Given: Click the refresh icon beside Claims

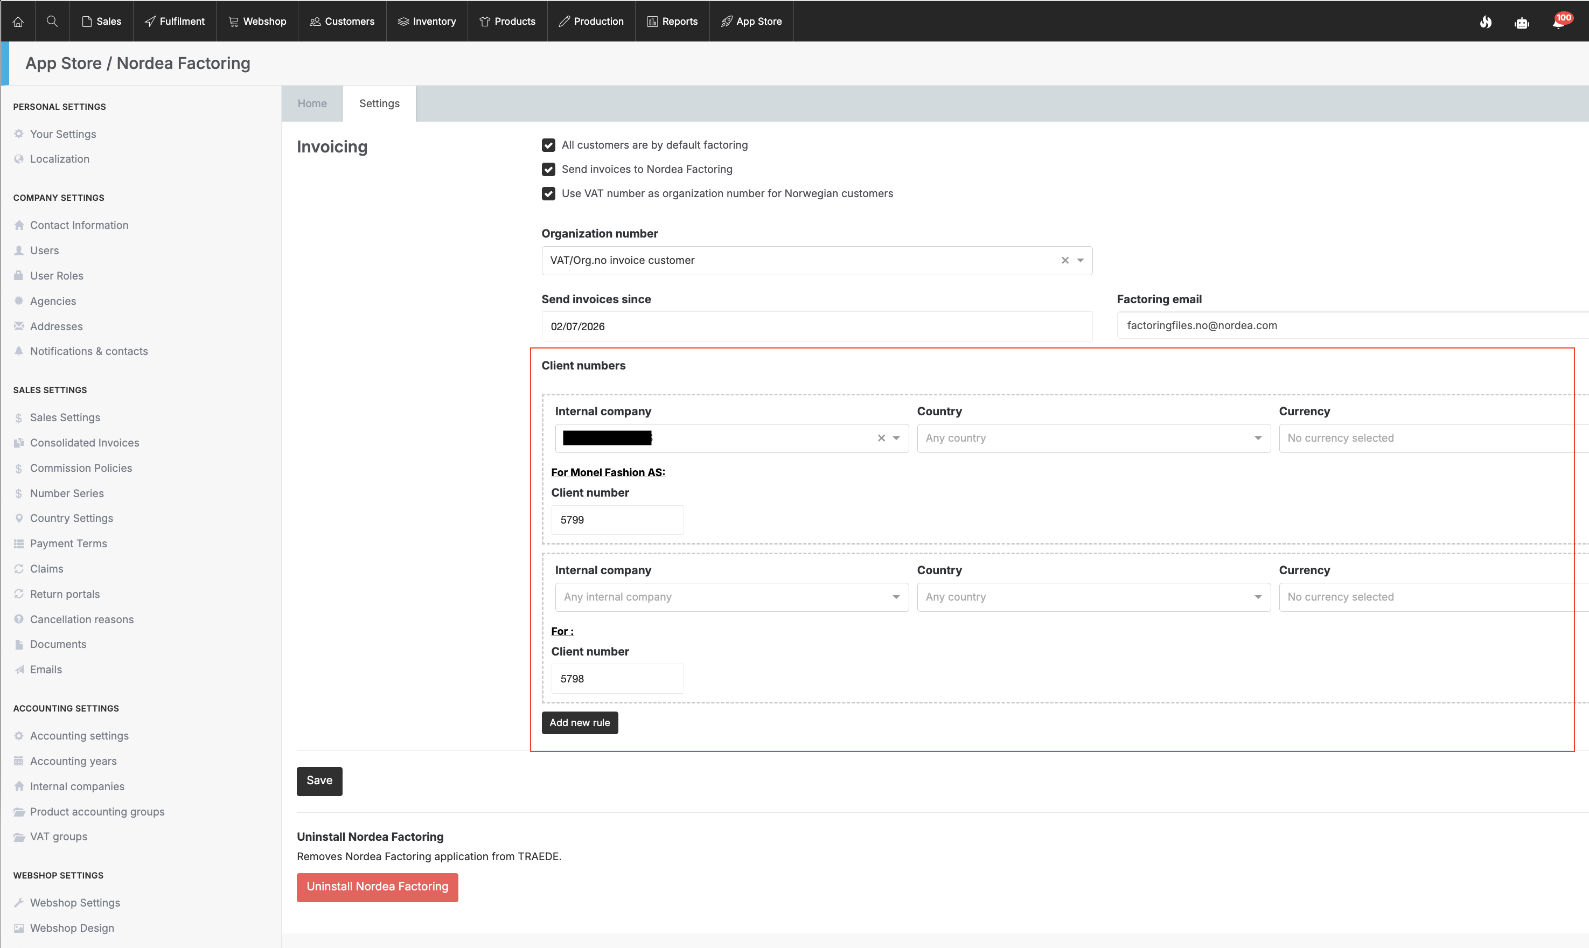Looking at the screenshot, I should [x=19, y=569].
